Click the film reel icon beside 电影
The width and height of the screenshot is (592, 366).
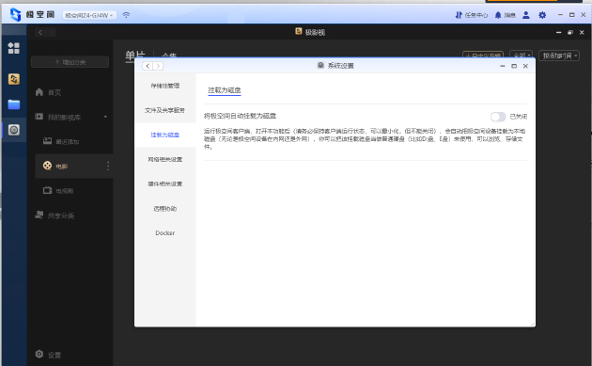click(47, 166)
